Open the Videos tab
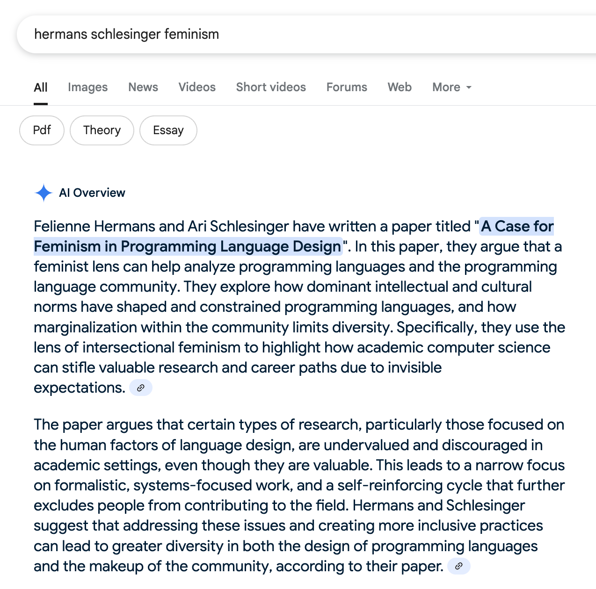This screenshot has height=589, width=596. (197, 87)
